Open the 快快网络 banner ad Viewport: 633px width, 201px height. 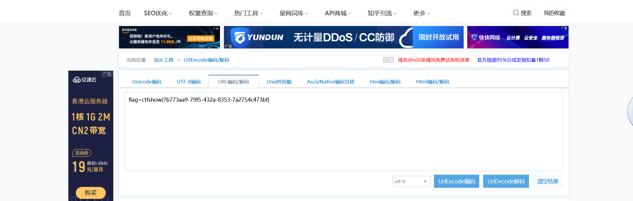(518, 37)
